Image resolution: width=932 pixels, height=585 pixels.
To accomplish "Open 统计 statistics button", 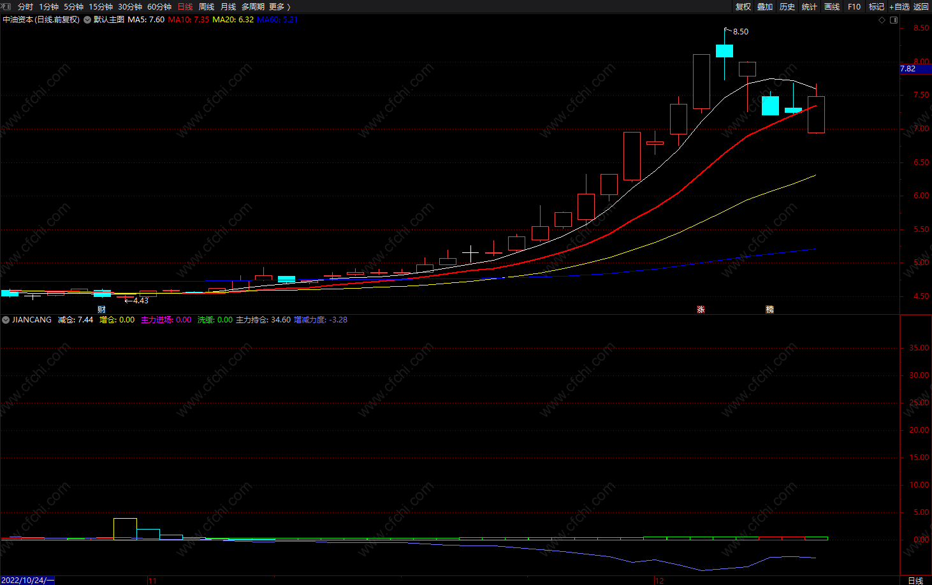I will (810, 6).
